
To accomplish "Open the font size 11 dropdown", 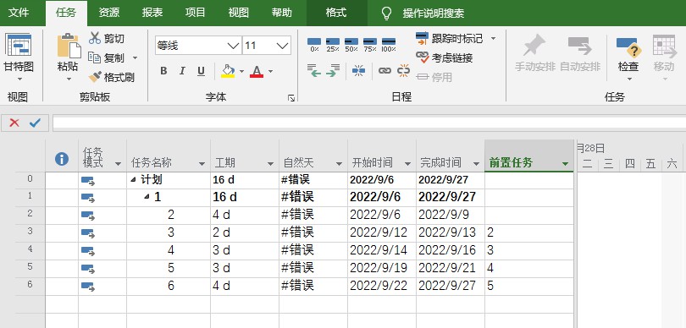I will coord(283,46).
